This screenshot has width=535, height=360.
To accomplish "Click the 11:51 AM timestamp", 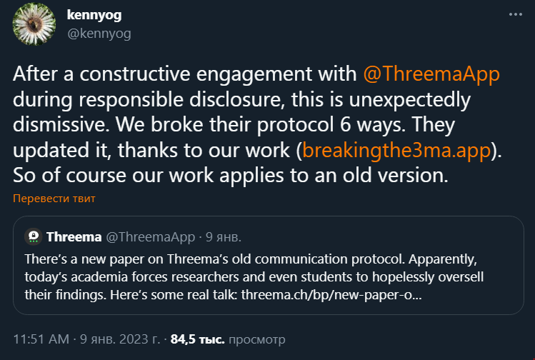I will (x=43, y=339).
